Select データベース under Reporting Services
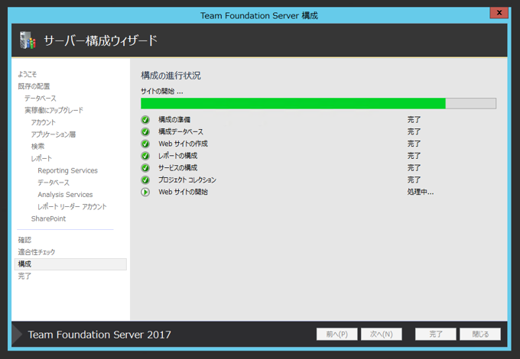Screen dimensions: 520x359 (54, 183)
